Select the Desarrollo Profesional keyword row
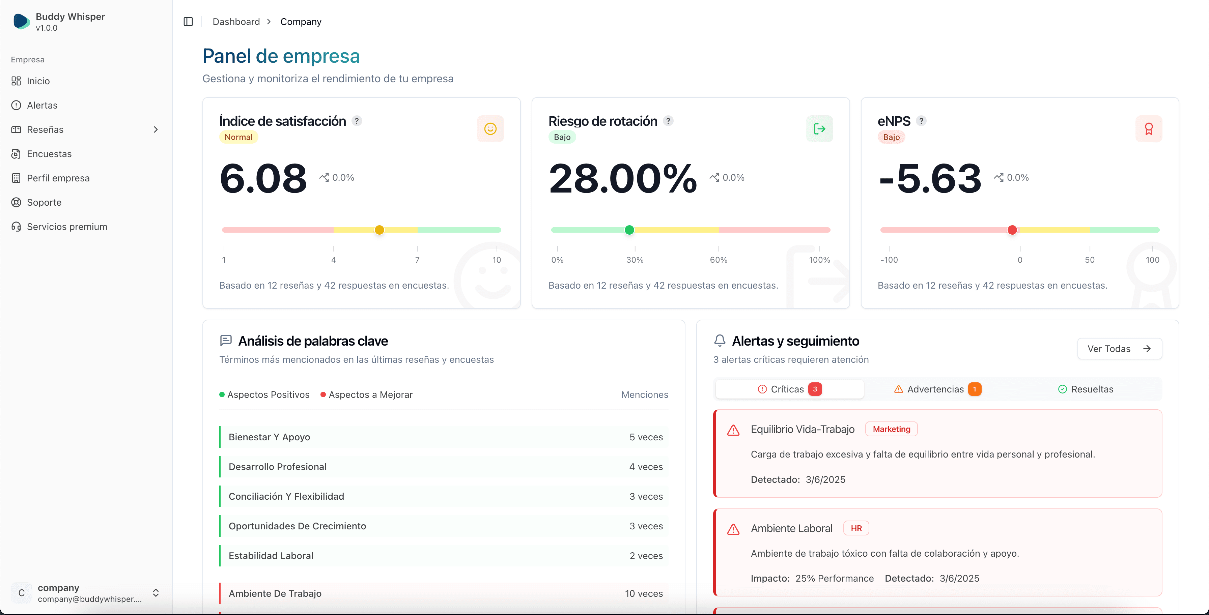This screenshot has width=1209, height=615. tap(444, 467)
